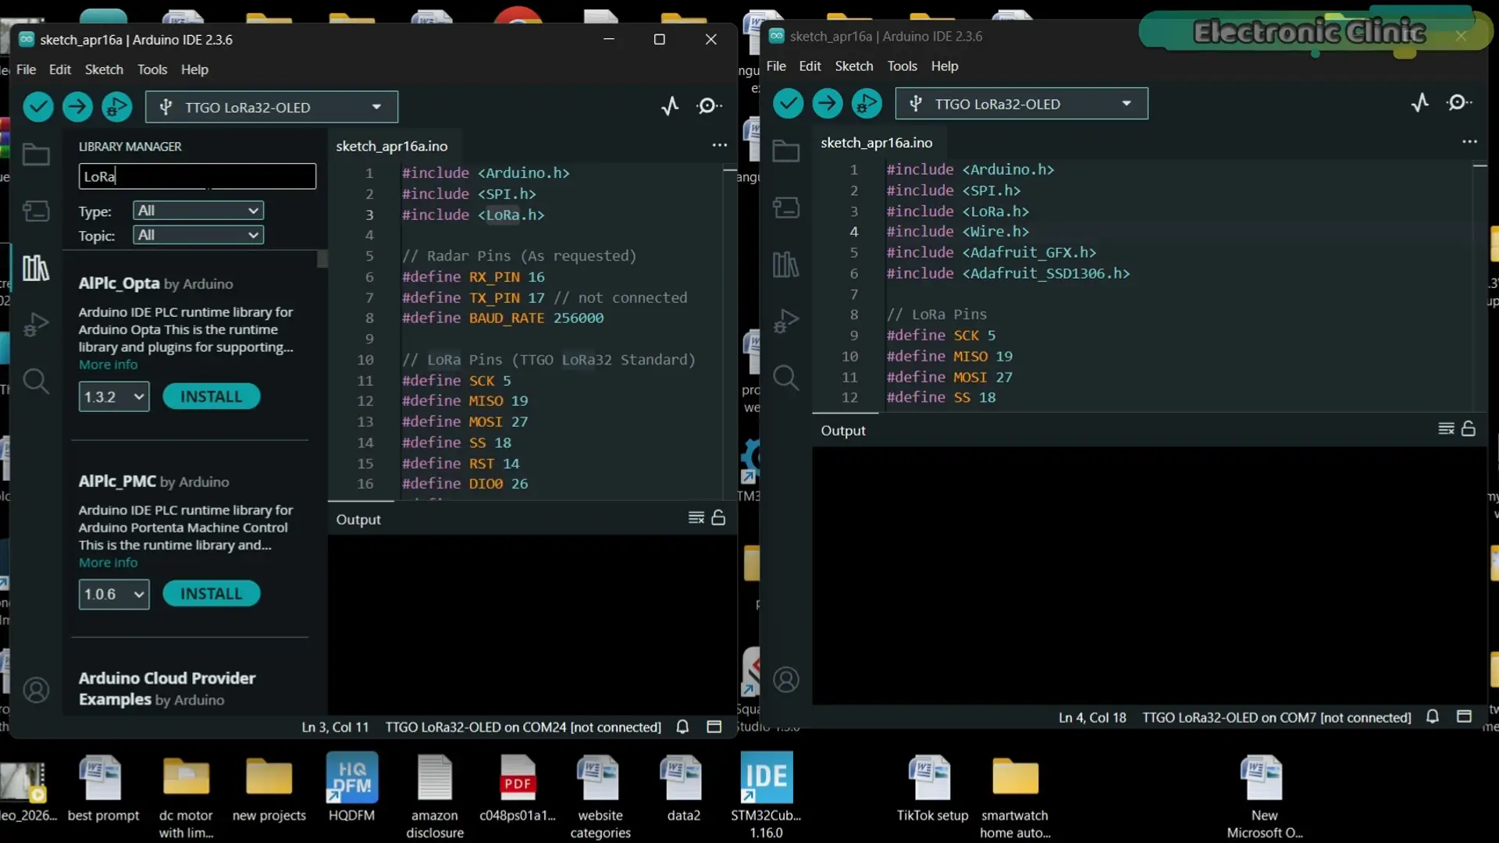The height and width of the screenshot is (843, 1499).
Task: Open Library Manager in right window sidebar
Action: click(785, 265)
